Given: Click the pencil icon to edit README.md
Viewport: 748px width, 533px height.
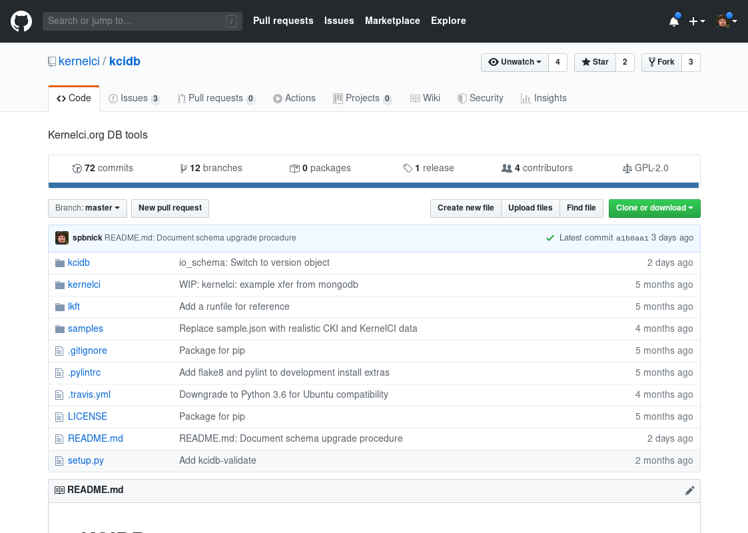Looking at the screenshot, I should (x=690, y=490).
